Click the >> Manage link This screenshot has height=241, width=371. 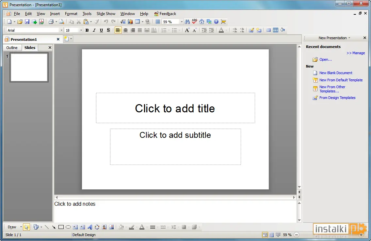point(356,53)
